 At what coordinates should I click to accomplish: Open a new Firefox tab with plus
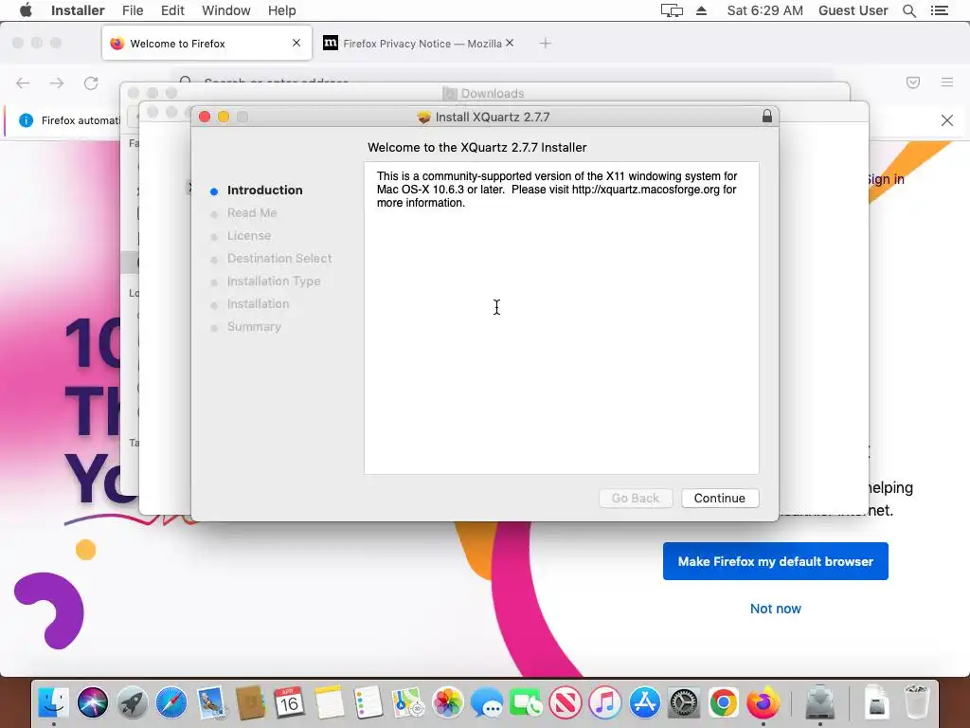coord(545,44)
